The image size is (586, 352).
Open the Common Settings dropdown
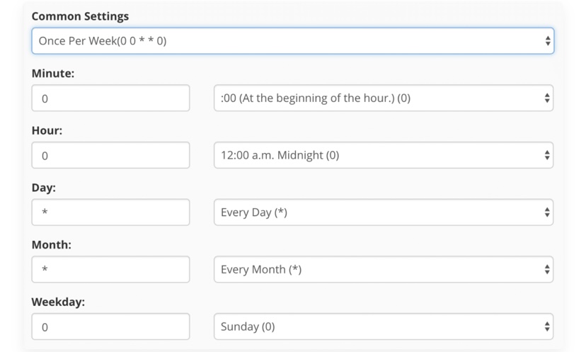tap(292, 41)
